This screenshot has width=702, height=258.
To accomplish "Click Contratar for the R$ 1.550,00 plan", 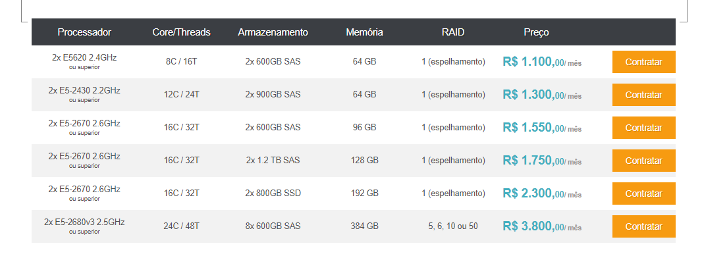I will (x=643, y=128).
